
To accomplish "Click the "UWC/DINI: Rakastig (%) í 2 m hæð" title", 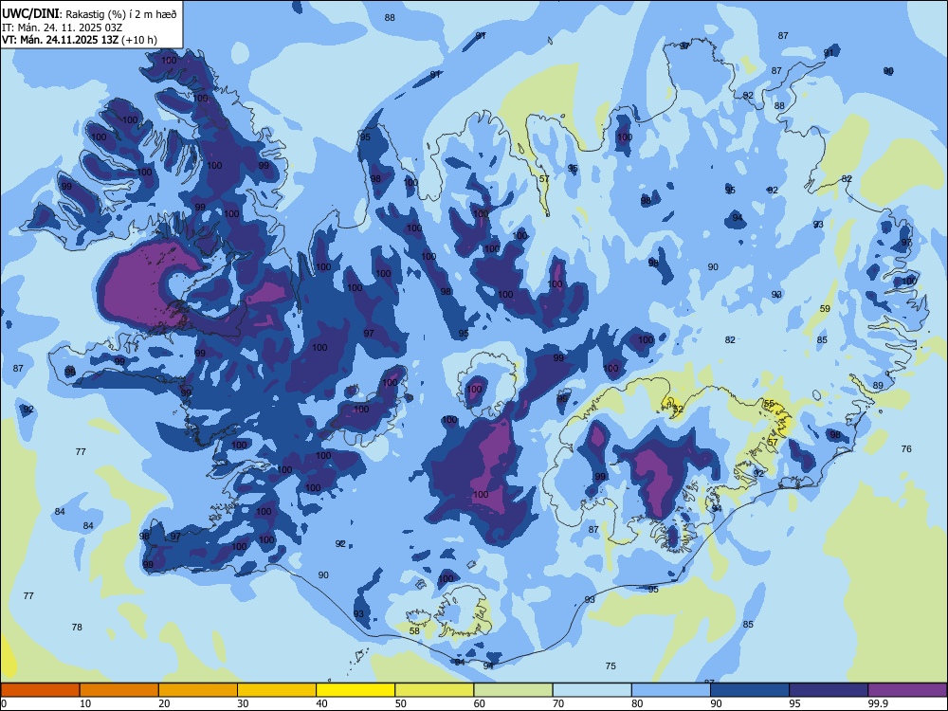I will click(89, 14).
